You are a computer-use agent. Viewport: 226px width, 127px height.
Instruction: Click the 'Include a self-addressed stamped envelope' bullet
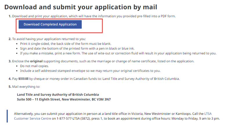(x=90, y=71)
